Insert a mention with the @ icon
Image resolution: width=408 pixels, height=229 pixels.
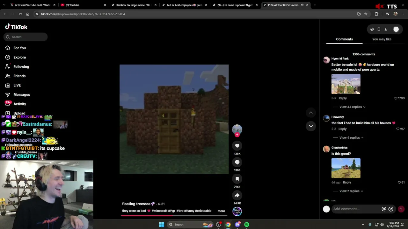tap(384, 209)
